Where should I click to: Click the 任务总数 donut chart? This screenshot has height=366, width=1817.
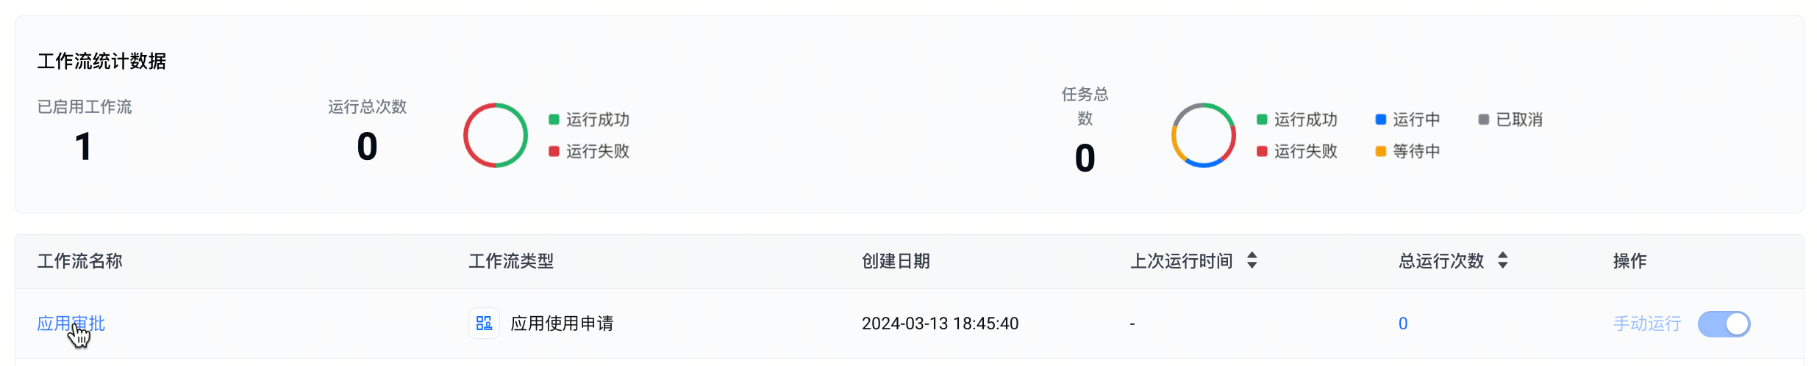pyautogui.click(x=1203, y=135)
